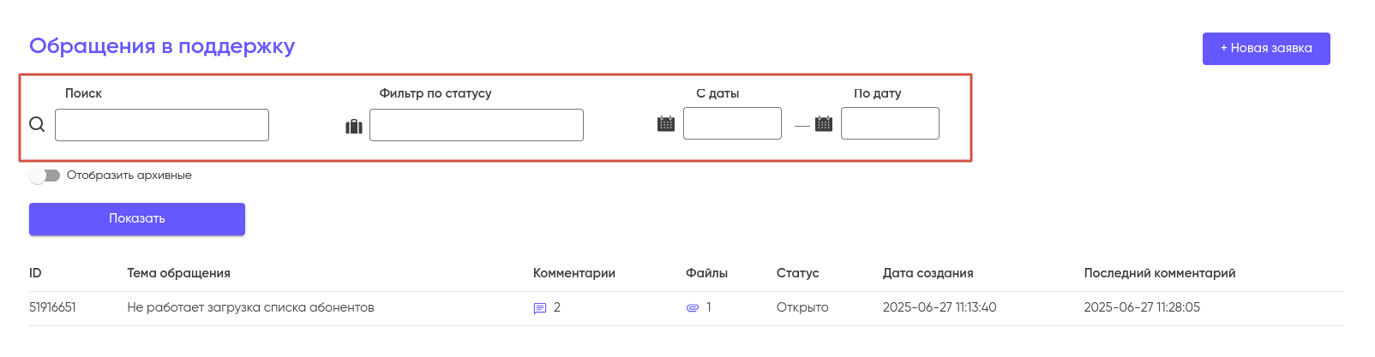Click the 'ID' column header
Viewport: 1375px width, 357px height.
pos(35,273)
